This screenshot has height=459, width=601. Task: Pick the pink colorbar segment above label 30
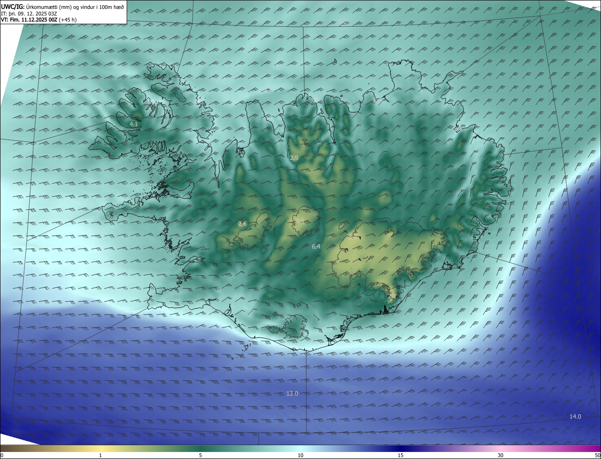coord(501,448)
